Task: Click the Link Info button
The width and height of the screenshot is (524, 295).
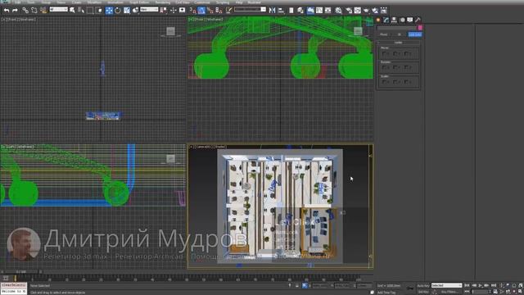Action: [415, 34]
